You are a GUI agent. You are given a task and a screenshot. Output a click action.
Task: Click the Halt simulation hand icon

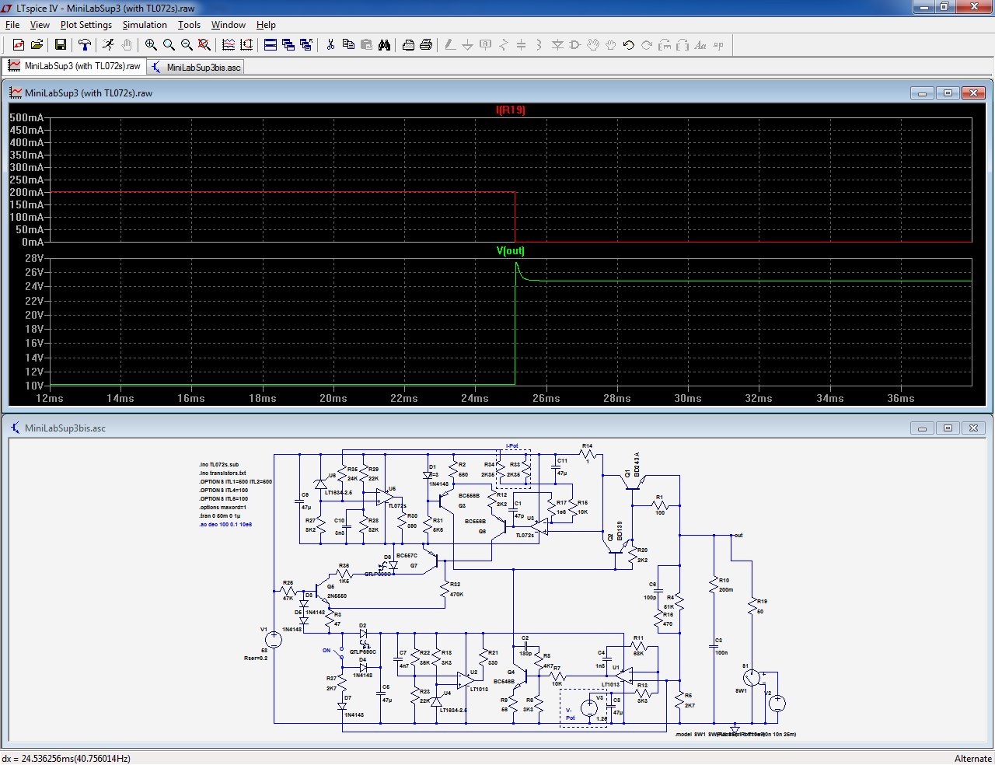click(x=127, y=45)
